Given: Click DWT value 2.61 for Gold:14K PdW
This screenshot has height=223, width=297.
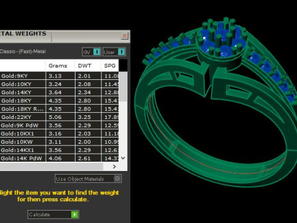Looking at the screenshot, I should (x=84, y=159).
